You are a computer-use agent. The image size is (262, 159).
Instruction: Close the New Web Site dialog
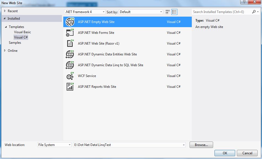pyautogui.click(x=255, y=2)
